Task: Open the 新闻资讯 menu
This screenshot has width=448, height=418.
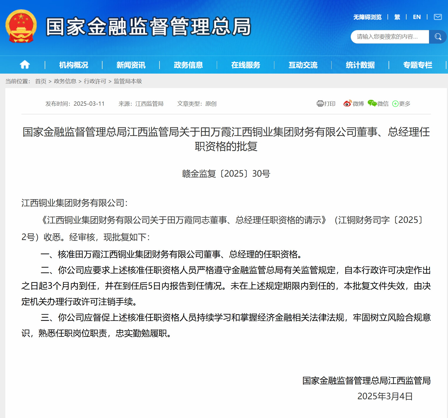Action: 131,65
